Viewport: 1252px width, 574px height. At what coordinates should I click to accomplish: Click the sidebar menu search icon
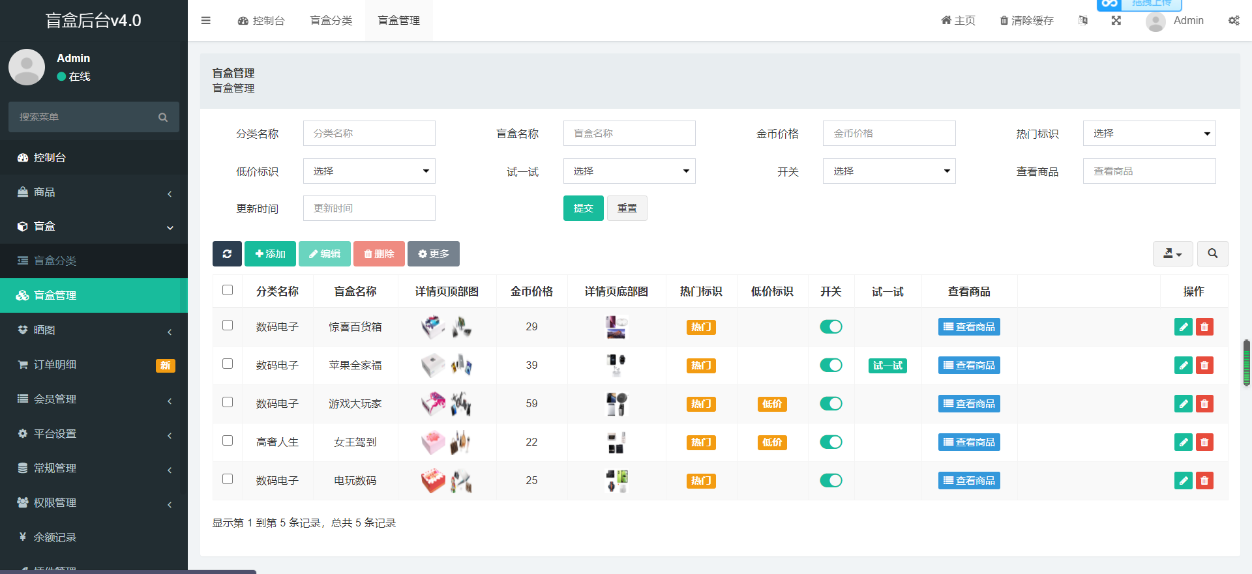click(x=163, y=117)
